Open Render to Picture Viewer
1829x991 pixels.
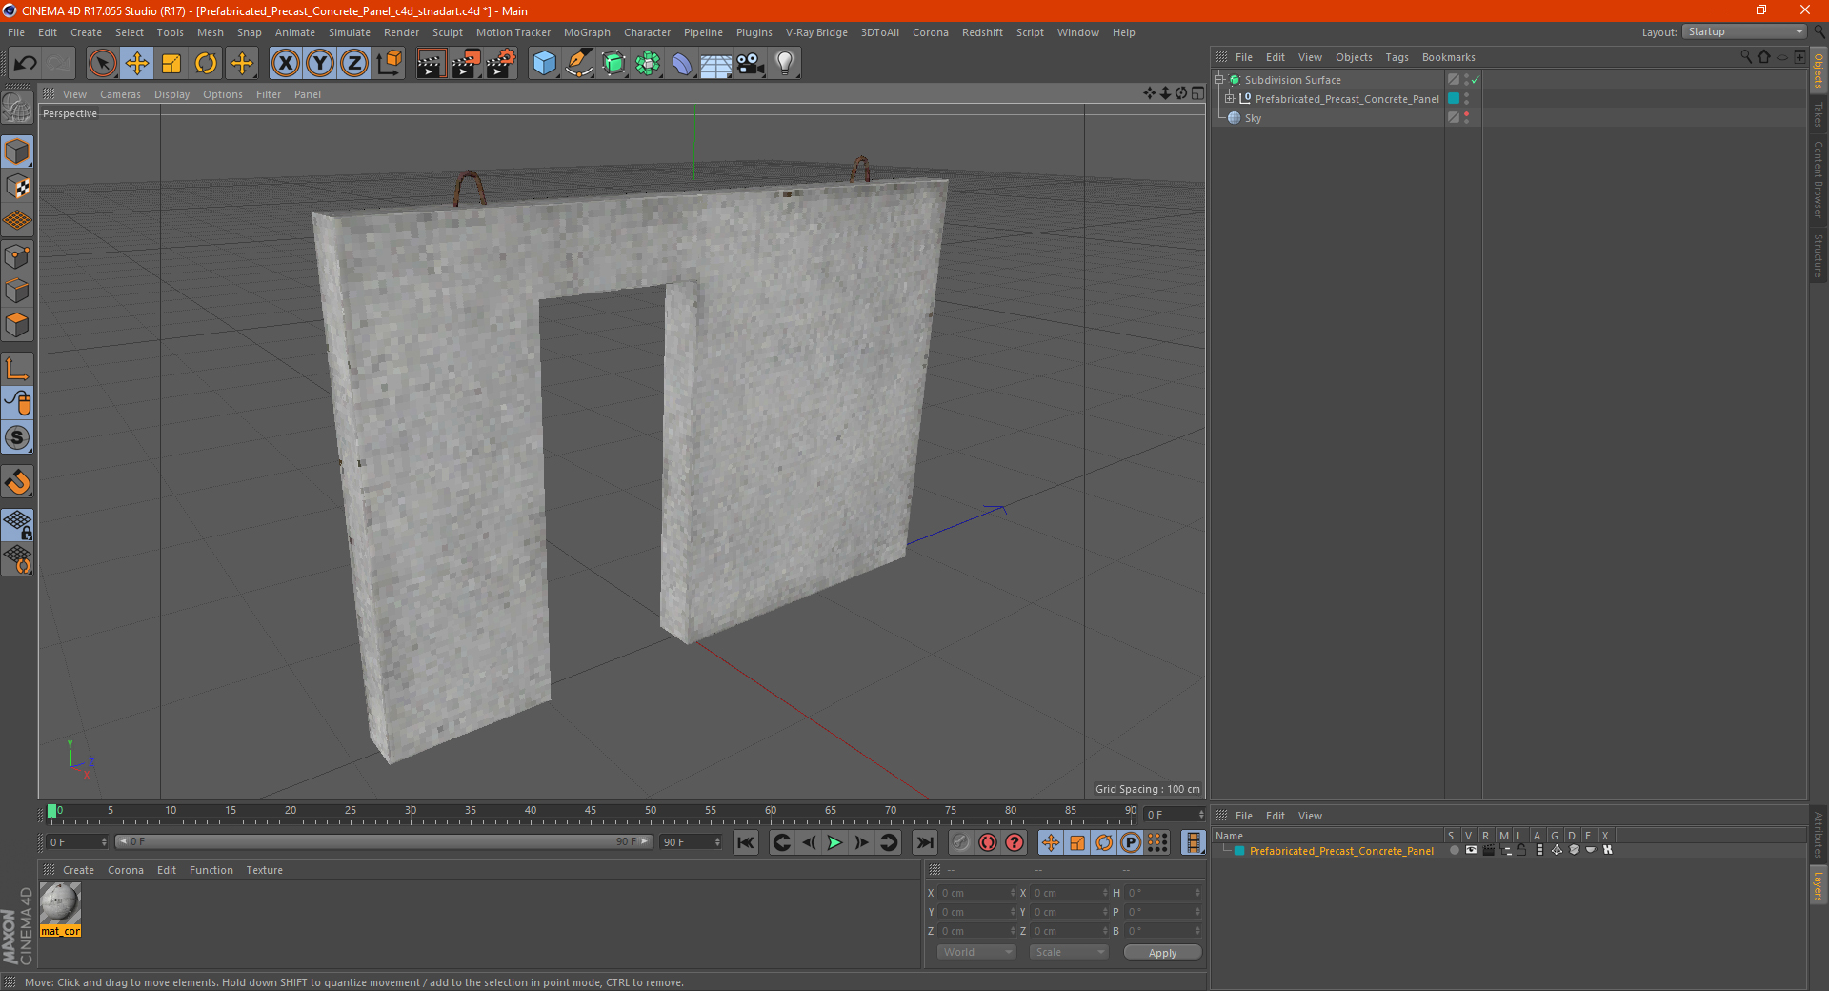coord(466,64)
